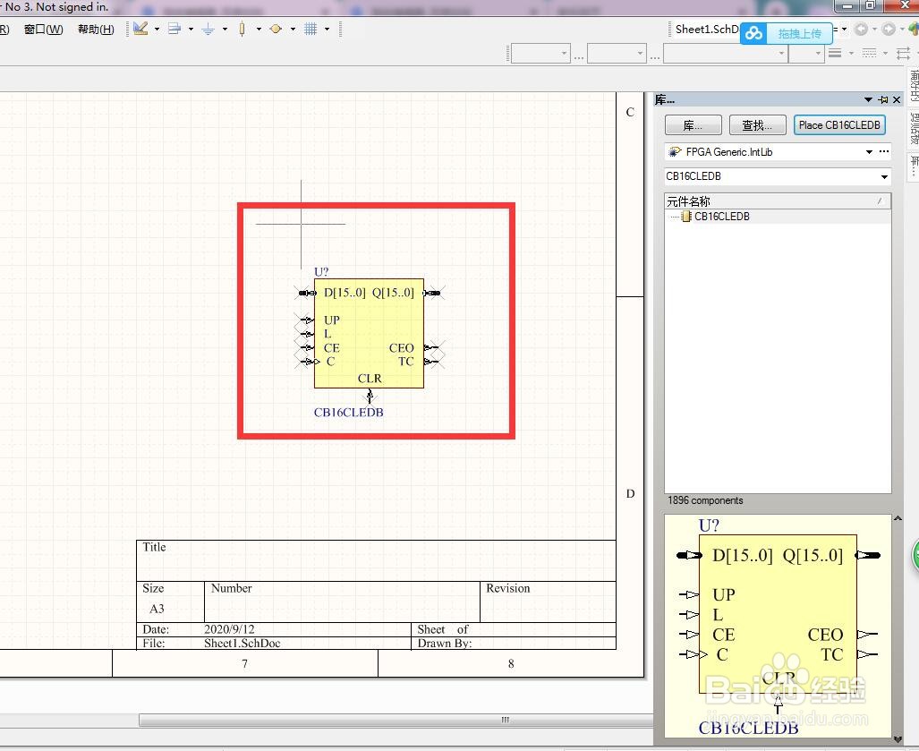Open the FPGA Generic.IntLib library dropdown
The image size is (919, 751).
(x=869, y=152)
